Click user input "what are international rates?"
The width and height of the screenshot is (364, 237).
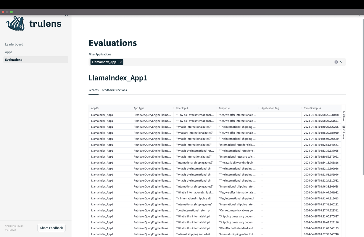(x=195, y=133)
